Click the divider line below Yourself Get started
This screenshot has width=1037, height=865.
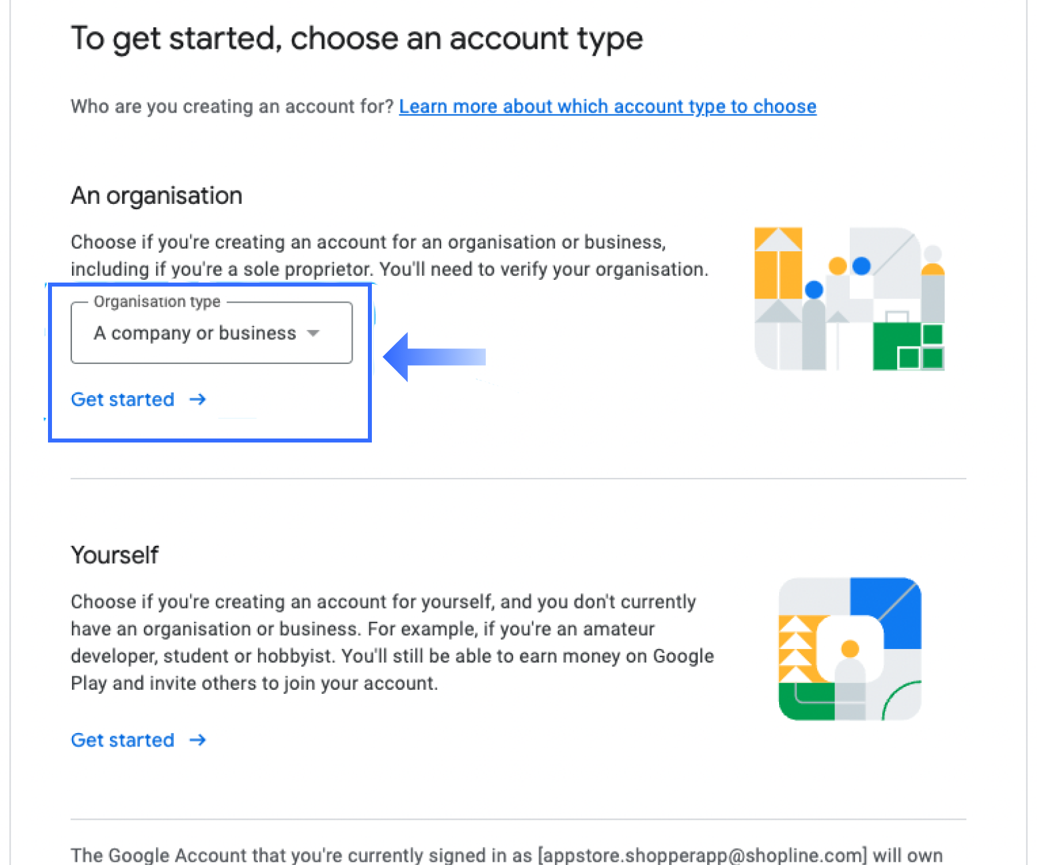[518, 819]
